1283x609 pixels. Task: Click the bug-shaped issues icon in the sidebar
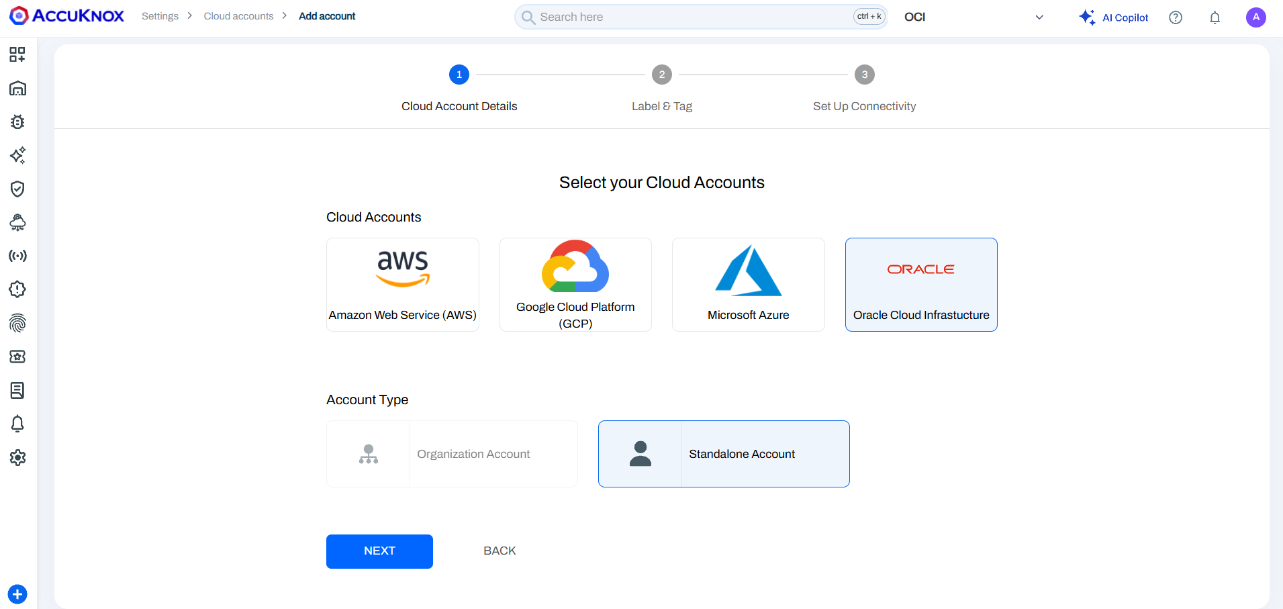pos(17,122)
